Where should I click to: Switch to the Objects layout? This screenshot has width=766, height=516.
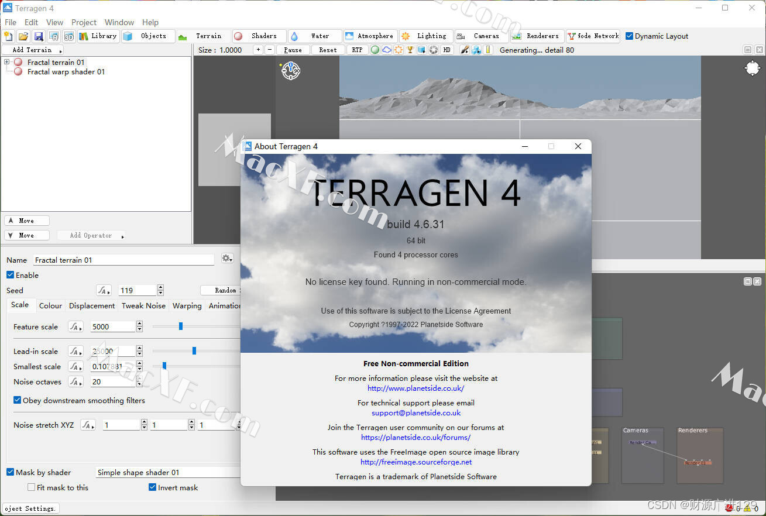click(x=147, y=36)
